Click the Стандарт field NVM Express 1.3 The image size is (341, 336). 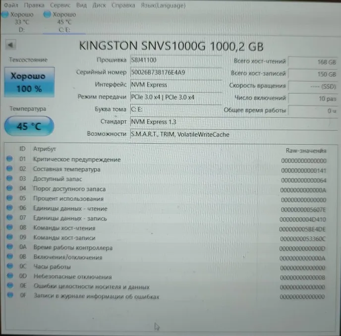(234, 122)
